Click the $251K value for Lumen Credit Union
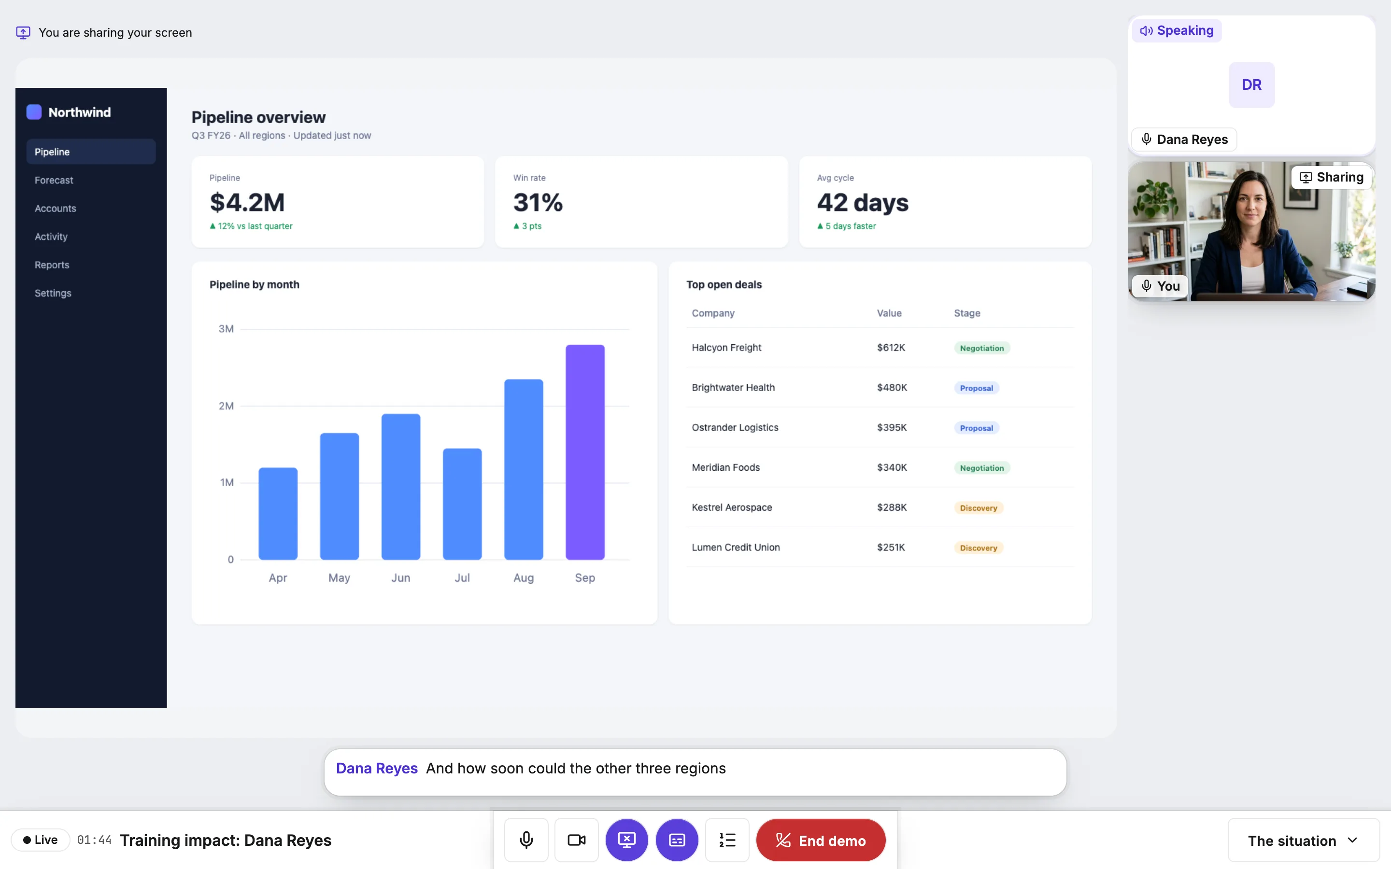The width and height of the screenshot is (1391, 869). click(x=890, y=547)
